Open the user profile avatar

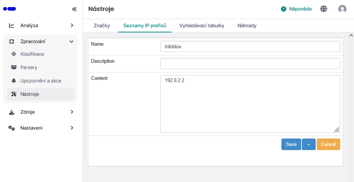click(x=342, y=9)
